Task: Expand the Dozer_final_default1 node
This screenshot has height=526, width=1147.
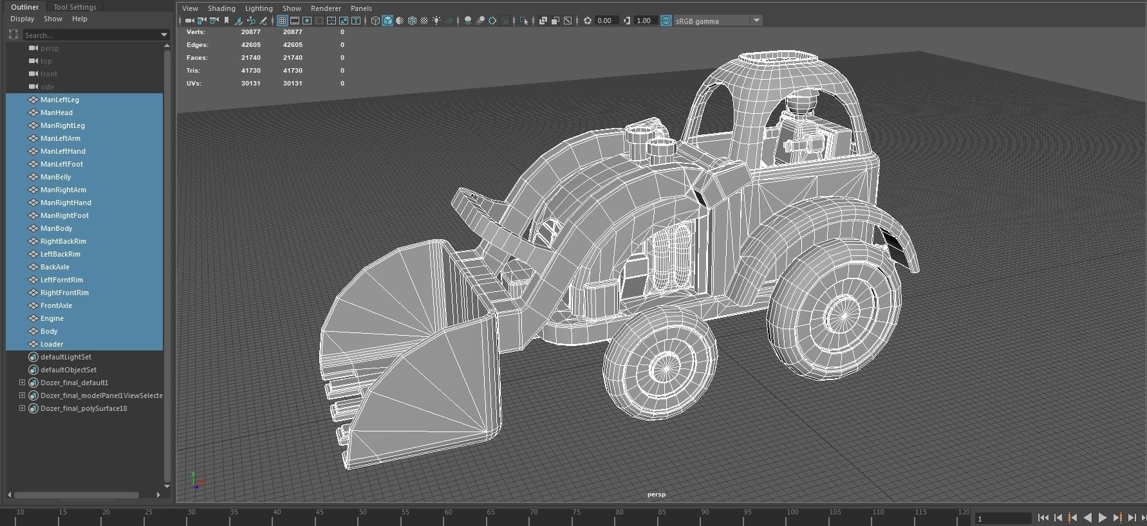Action: [x=22, y=383]
